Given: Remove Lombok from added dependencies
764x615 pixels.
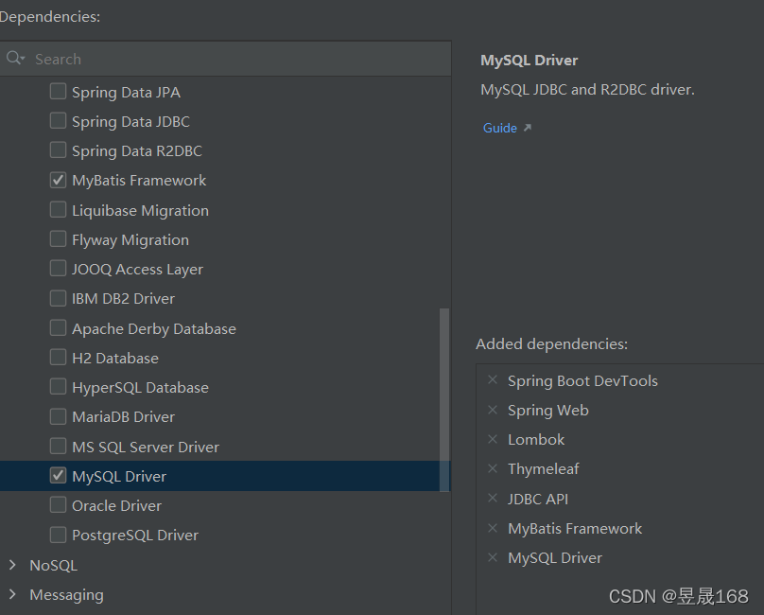Looking at the screenshot, I should pos(493,439).
